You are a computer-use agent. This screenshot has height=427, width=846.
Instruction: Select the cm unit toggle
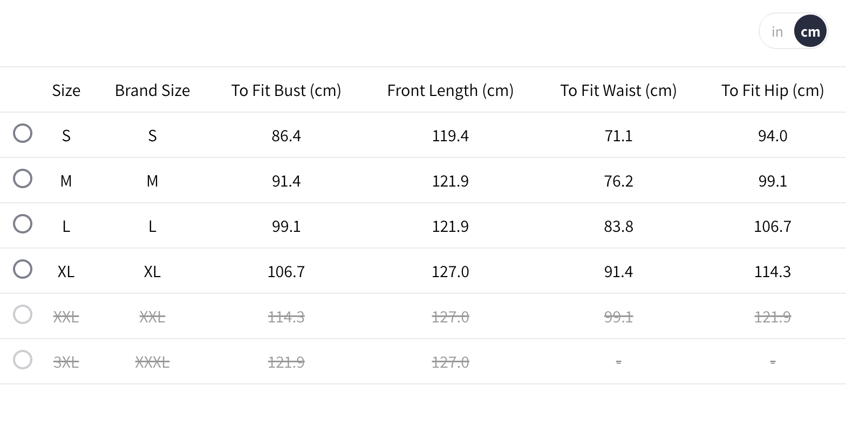[x=810, y=32]
